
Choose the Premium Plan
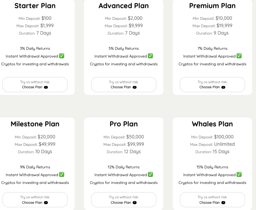(212, 84)
